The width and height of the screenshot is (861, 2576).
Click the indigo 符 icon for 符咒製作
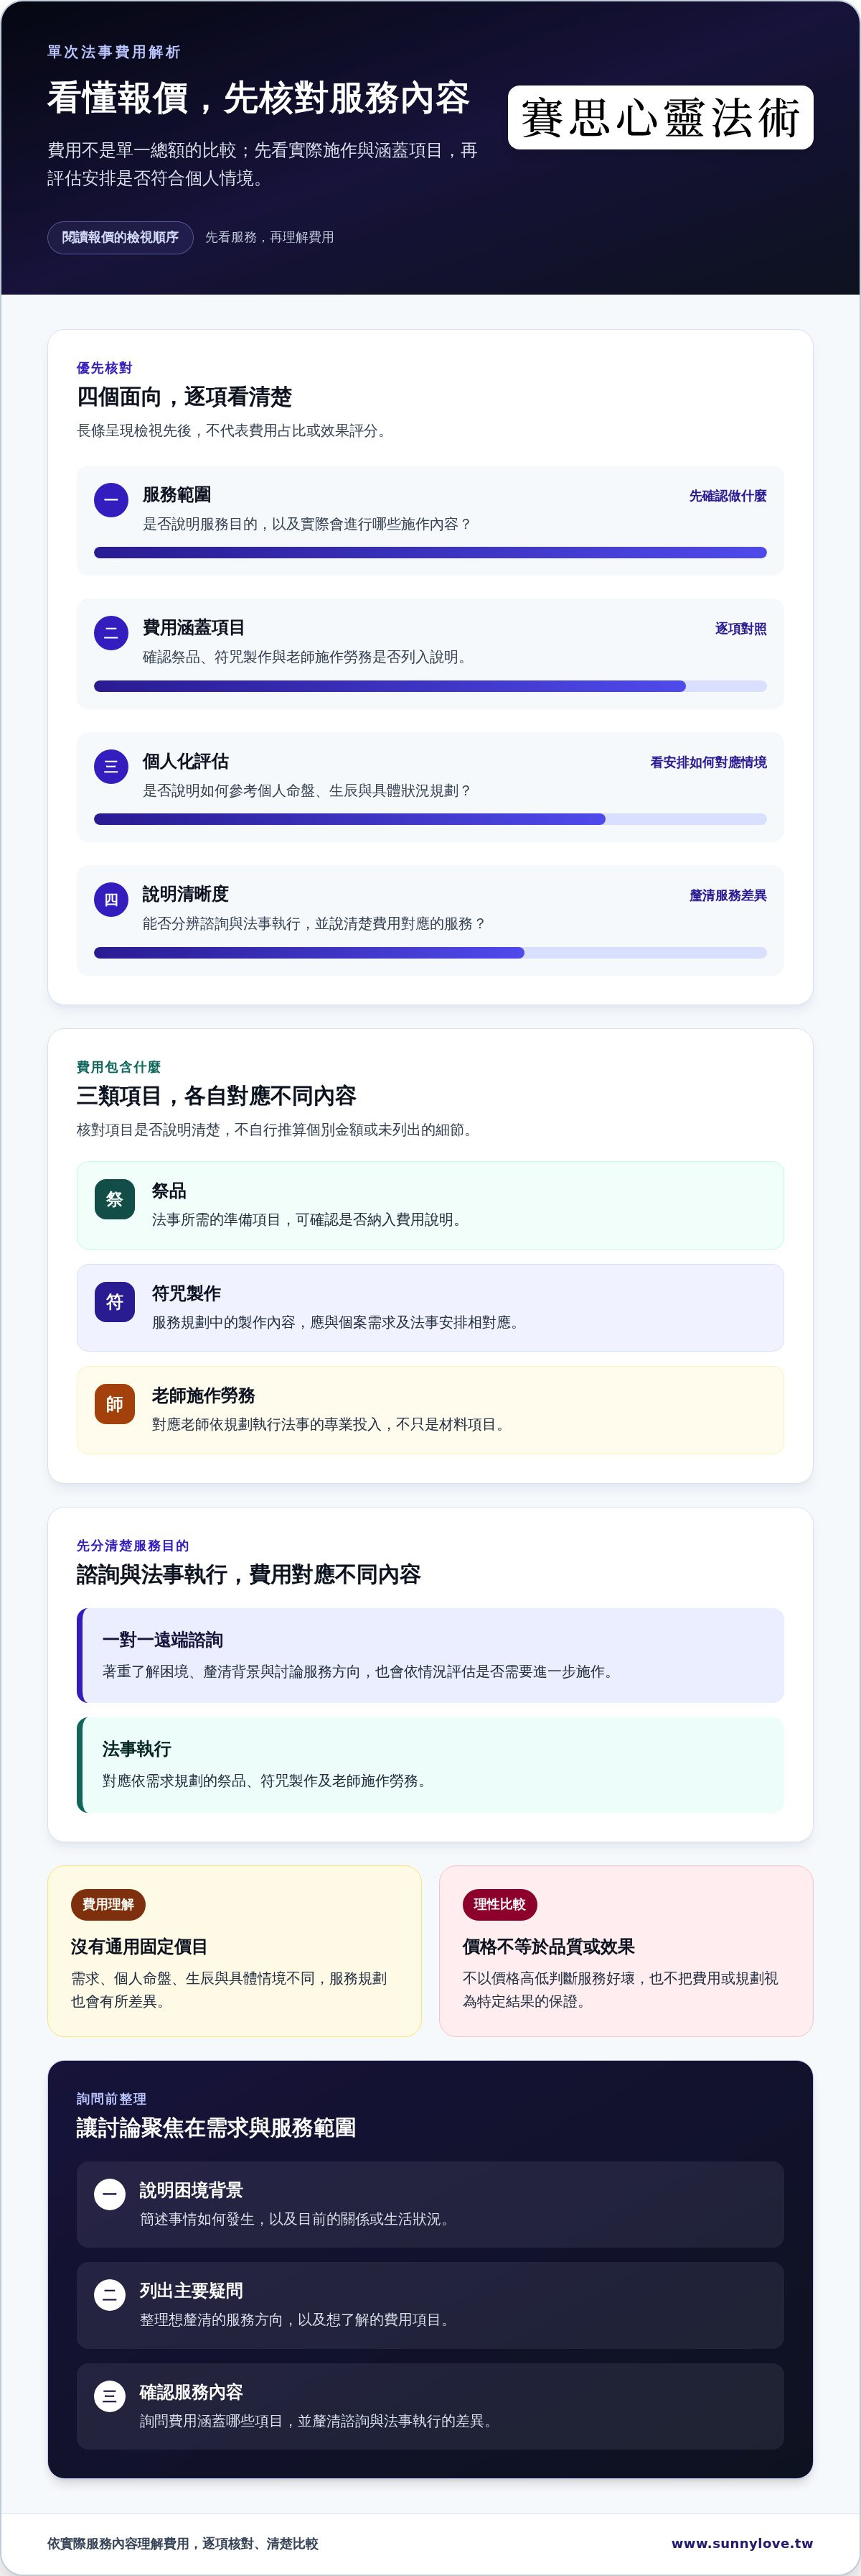(x=115, y=1302)
